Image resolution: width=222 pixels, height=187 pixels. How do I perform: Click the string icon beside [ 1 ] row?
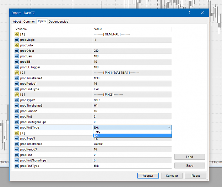point(17,34)
